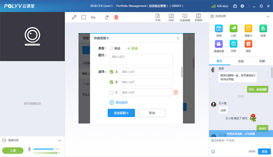The width and height of the screenshot is (273, 157).
Task: Click the 发送答题卡 button
Action: [x=121, y=113]
